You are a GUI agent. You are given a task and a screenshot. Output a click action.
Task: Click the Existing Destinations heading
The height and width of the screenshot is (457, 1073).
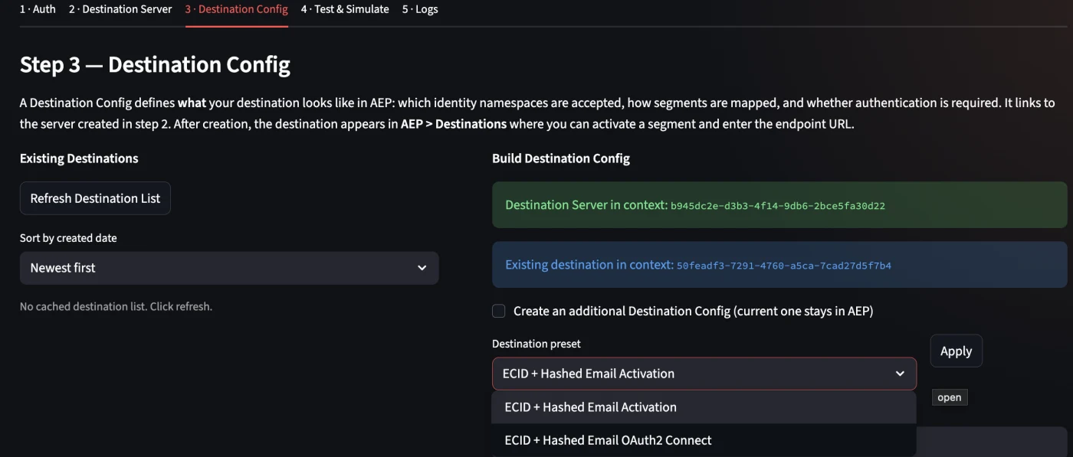click(79, 158)
